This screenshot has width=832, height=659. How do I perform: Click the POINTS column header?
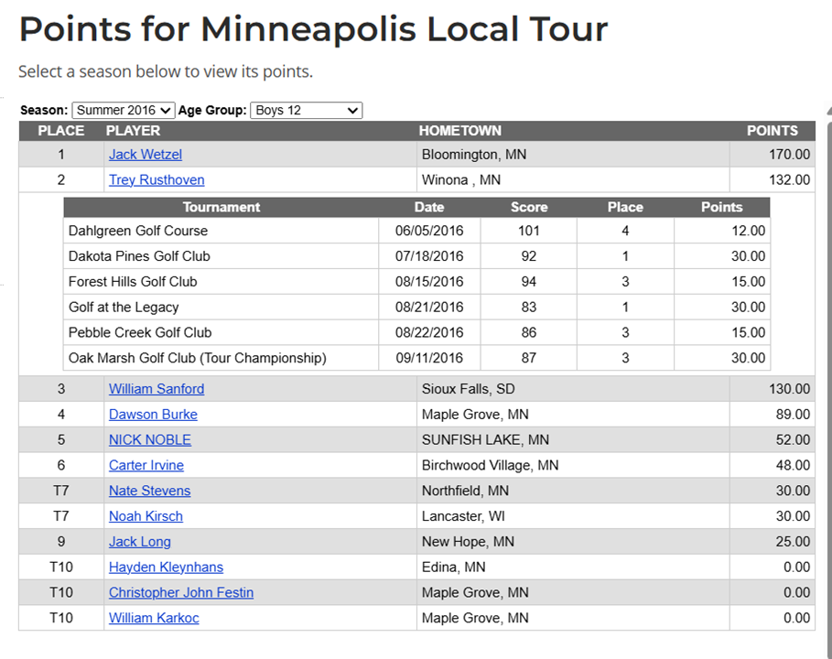click(x=772, y=131)
